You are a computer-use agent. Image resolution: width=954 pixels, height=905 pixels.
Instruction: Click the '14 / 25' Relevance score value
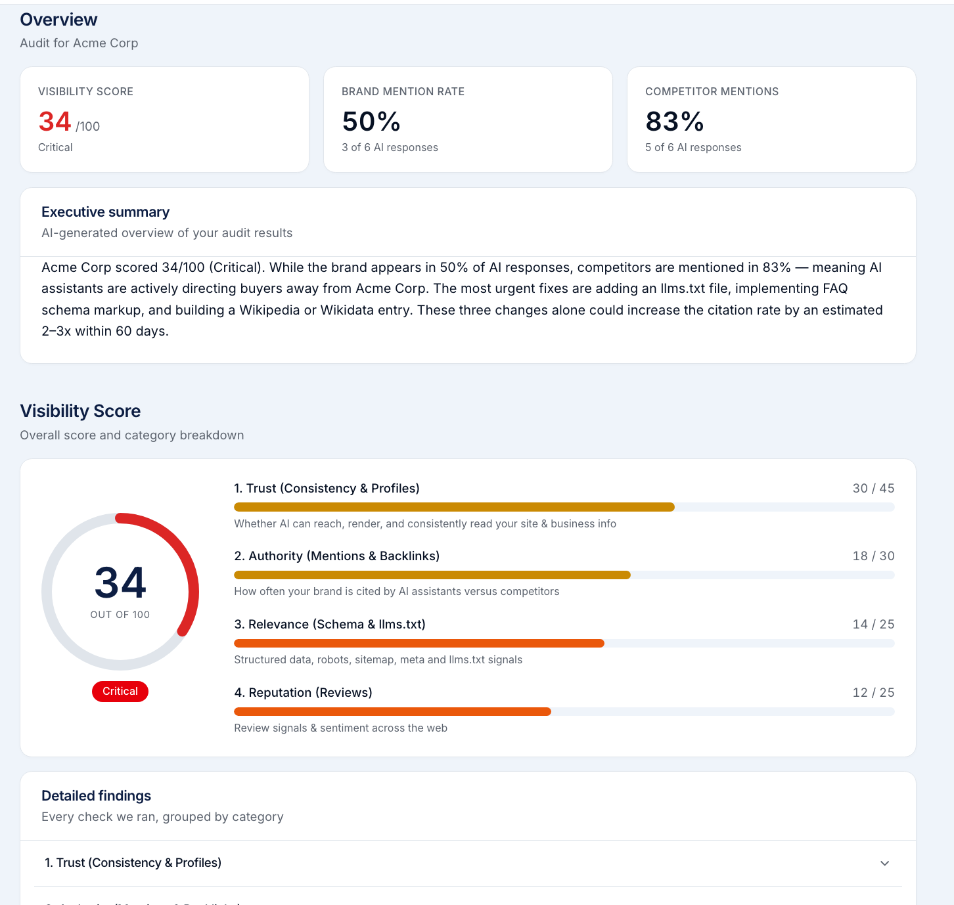873,625
